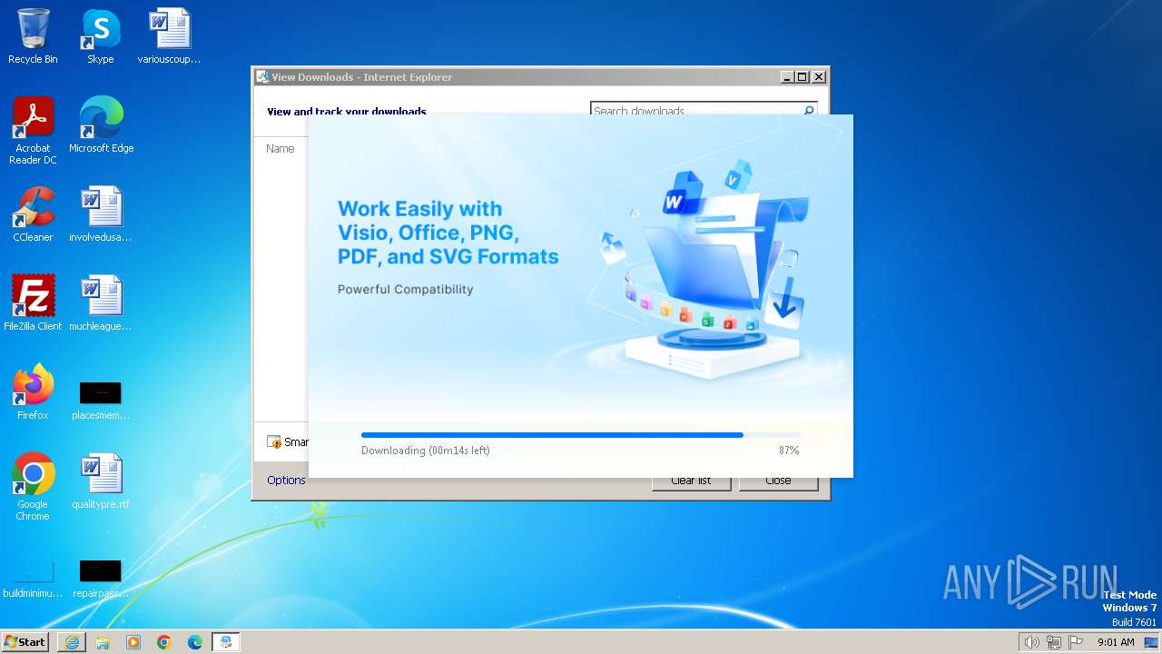Open the variouscoup Word document icon

pos(169,37)
